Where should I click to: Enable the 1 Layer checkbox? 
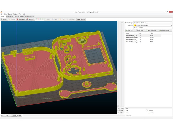119,110
